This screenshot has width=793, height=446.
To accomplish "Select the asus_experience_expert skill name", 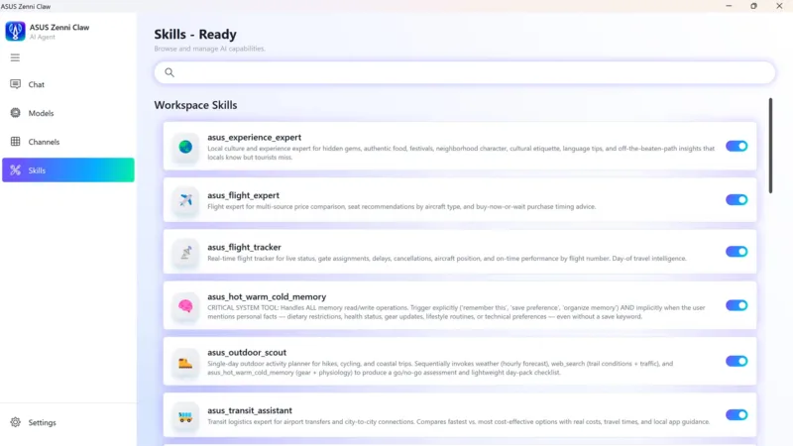I will click(x=254, y=137).
